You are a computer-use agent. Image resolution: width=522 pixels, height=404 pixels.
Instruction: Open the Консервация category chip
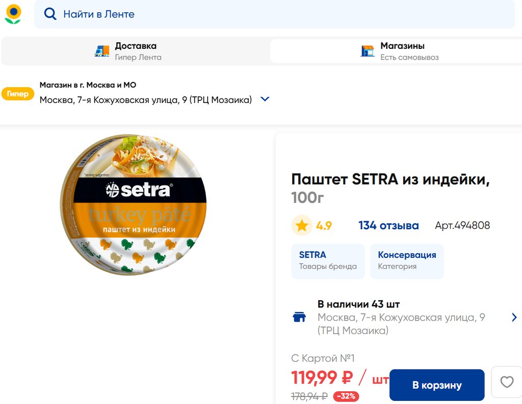(407, 261)
